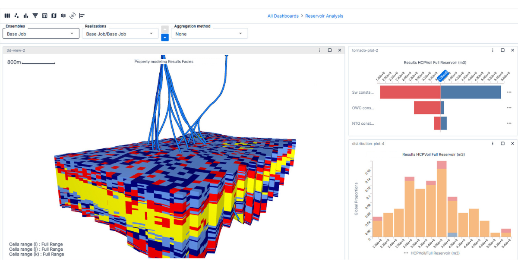Open ellipsis menu for NTG constant row

point(509,123)
